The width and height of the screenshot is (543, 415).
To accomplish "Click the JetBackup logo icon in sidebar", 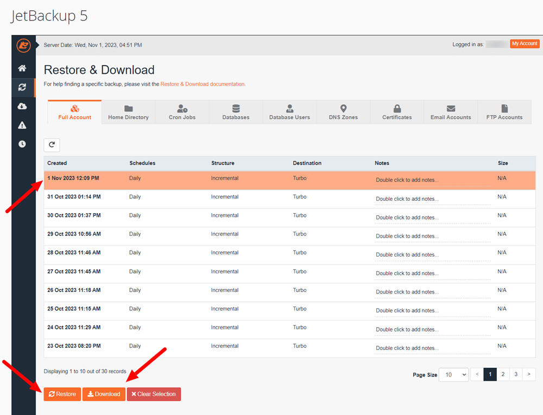I will pos(23,46).
